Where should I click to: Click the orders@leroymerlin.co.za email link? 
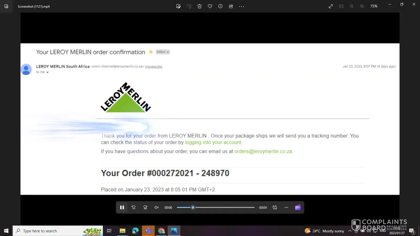(263, 151)
